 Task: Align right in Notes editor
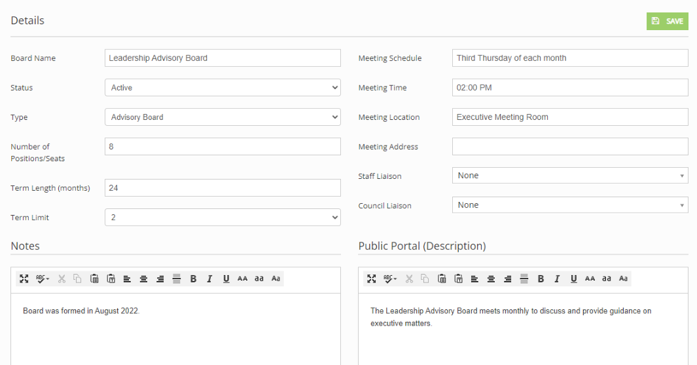(160, 279)
